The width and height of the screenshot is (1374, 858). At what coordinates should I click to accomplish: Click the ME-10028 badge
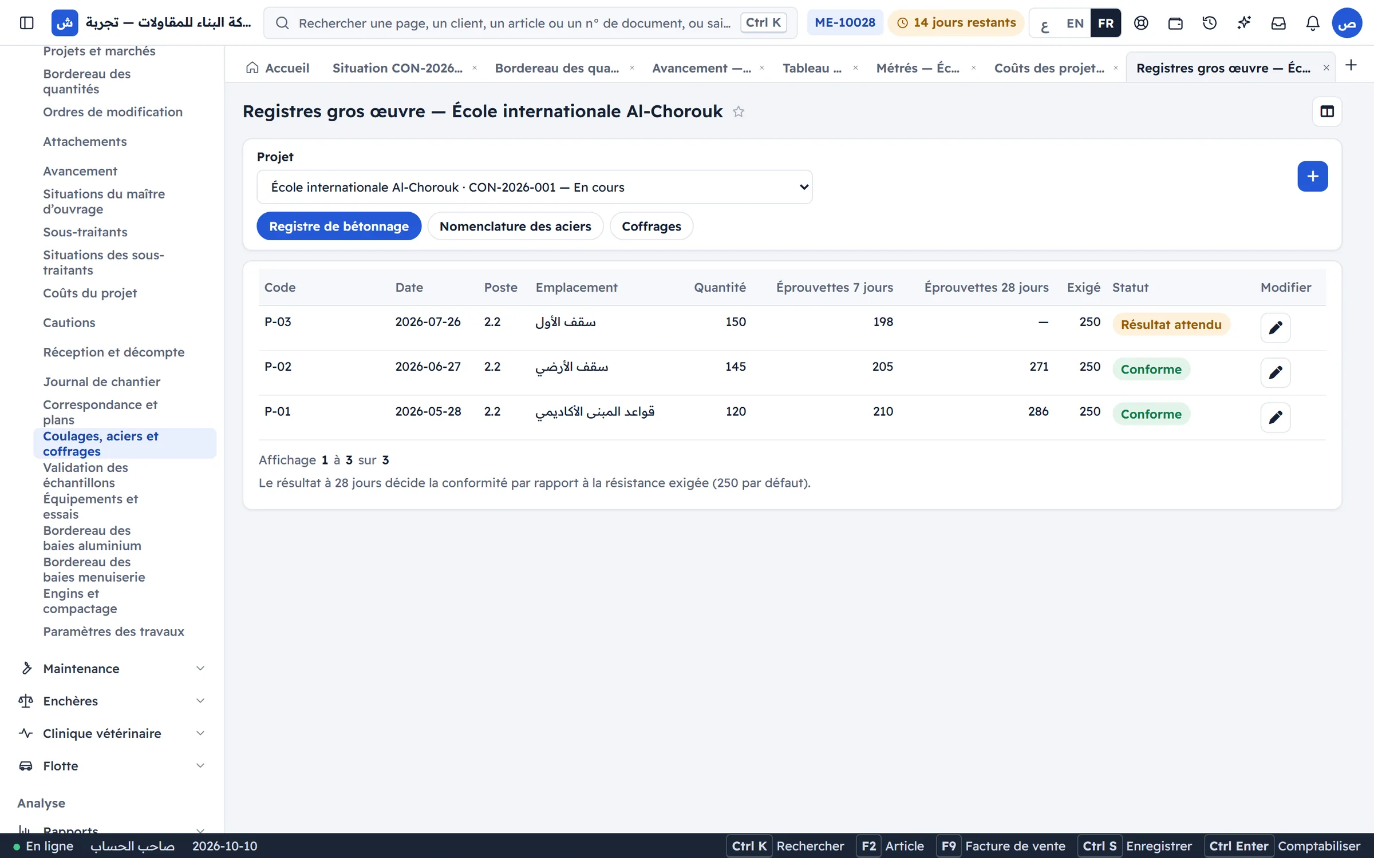(844, 23)
